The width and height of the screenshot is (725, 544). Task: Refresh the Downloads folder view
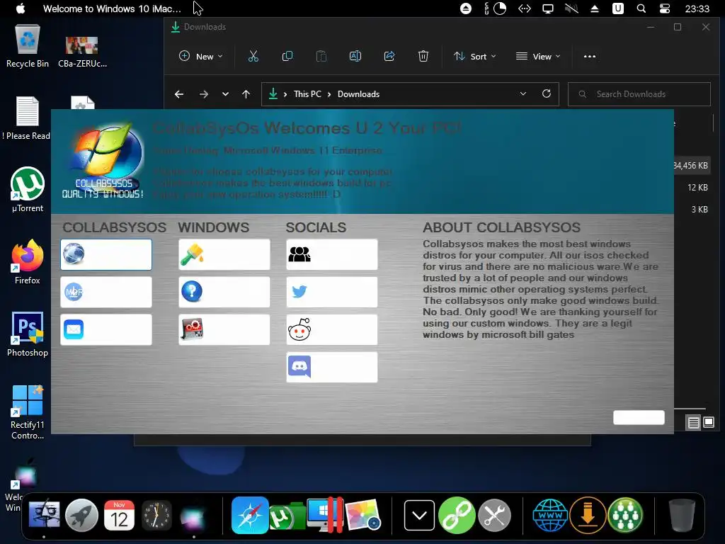[x=547, y=94]
